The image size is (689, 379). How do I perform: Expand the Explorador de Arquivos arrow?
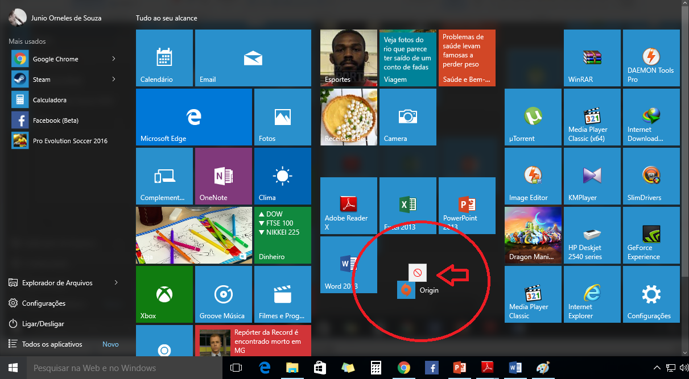(116, 282)
